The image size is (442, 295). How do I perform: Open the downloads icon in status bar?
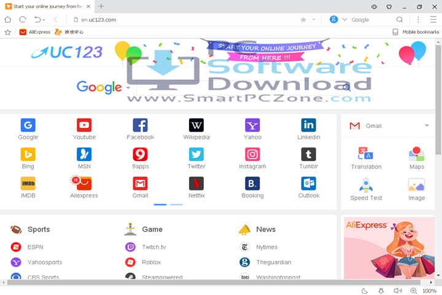[381, 291]
